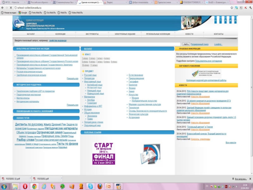Screen dimensions: 253x190
Task: Open the КОНТАКТЫ site menu item
Action: (x=219, y=34)
